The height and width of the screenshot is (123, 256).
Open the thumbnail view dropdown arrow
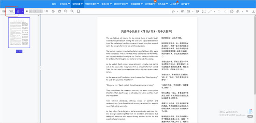(x=22, y=11)
